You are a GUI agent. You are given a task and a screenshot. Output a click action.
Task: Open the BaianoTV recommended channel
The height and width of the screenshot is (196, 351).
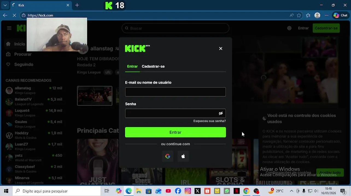click(34, 102)
